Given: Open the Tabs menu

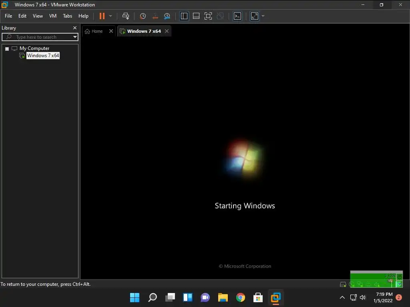Looking at the screenshot, I should click(67, 16).
